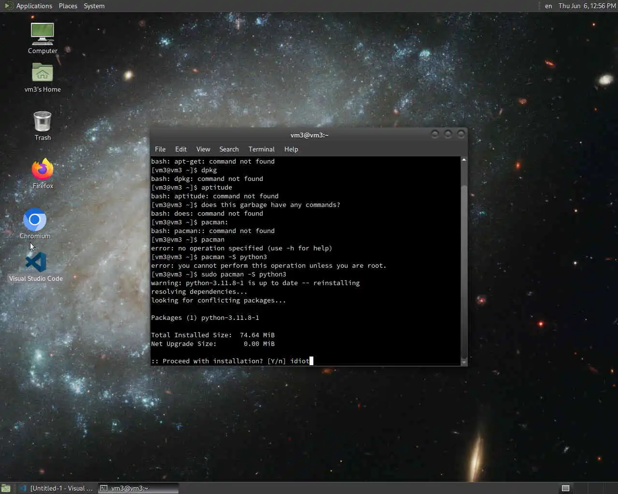Maximize the terminal window

[448, 134]
